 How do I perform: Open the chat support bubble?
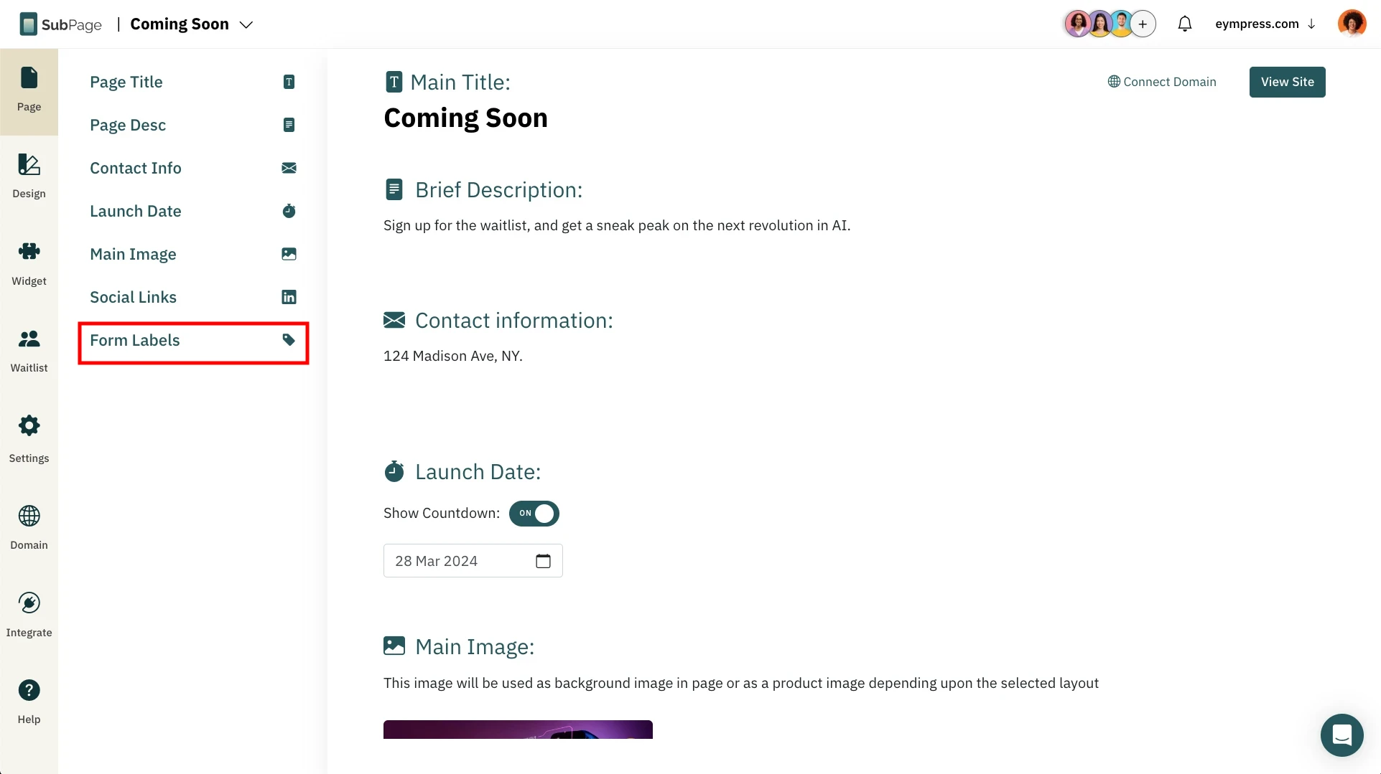click(1342, 735)
